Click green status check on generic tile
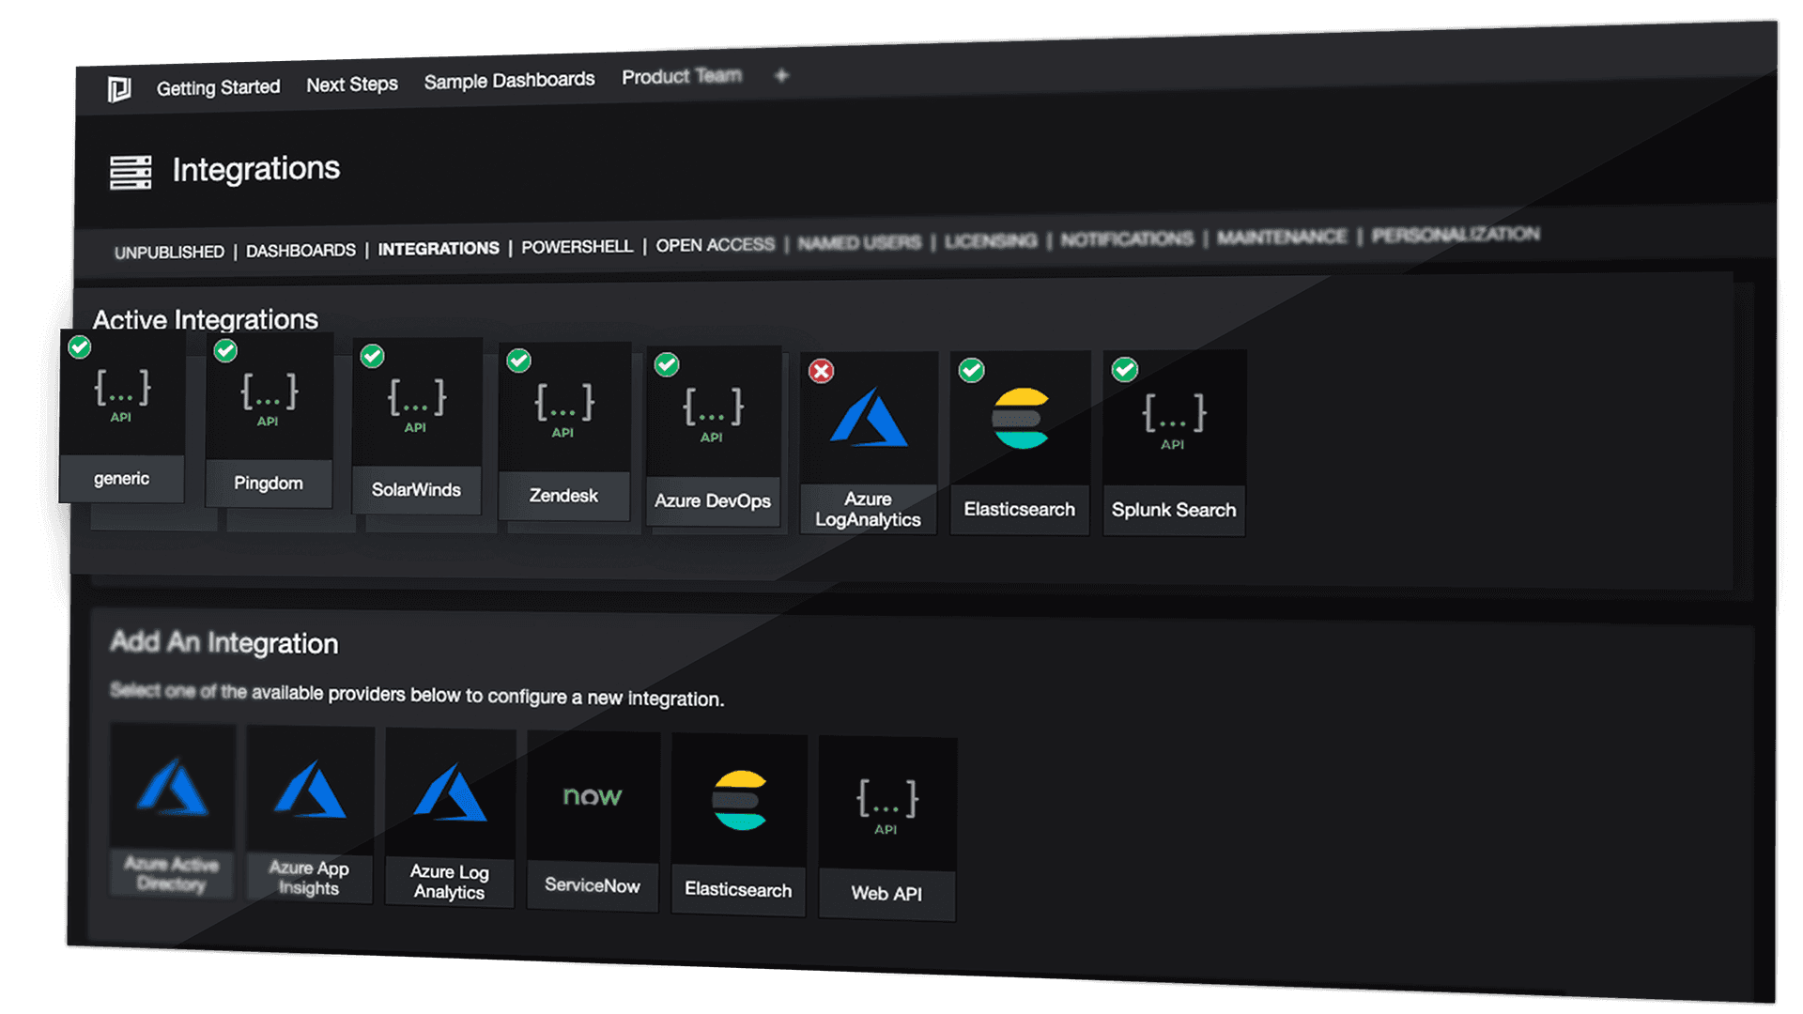The image size is (1803, 1014). (x=80, y=347)
